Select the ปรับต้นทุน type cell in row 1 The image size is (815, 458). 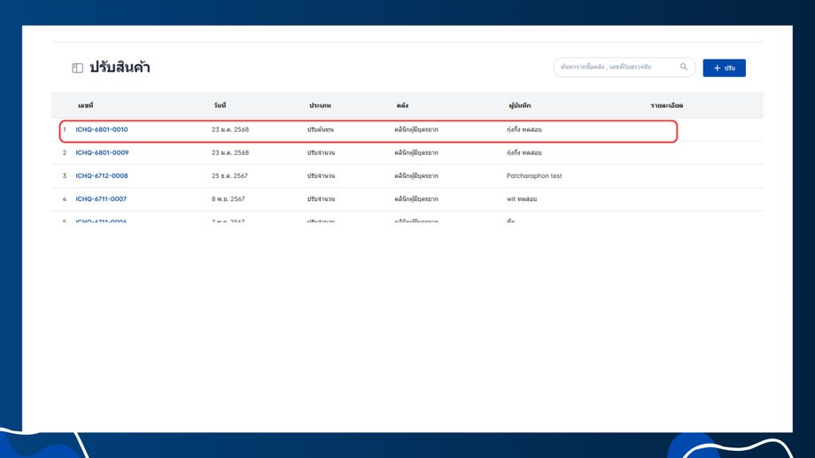tap(320, 130)
